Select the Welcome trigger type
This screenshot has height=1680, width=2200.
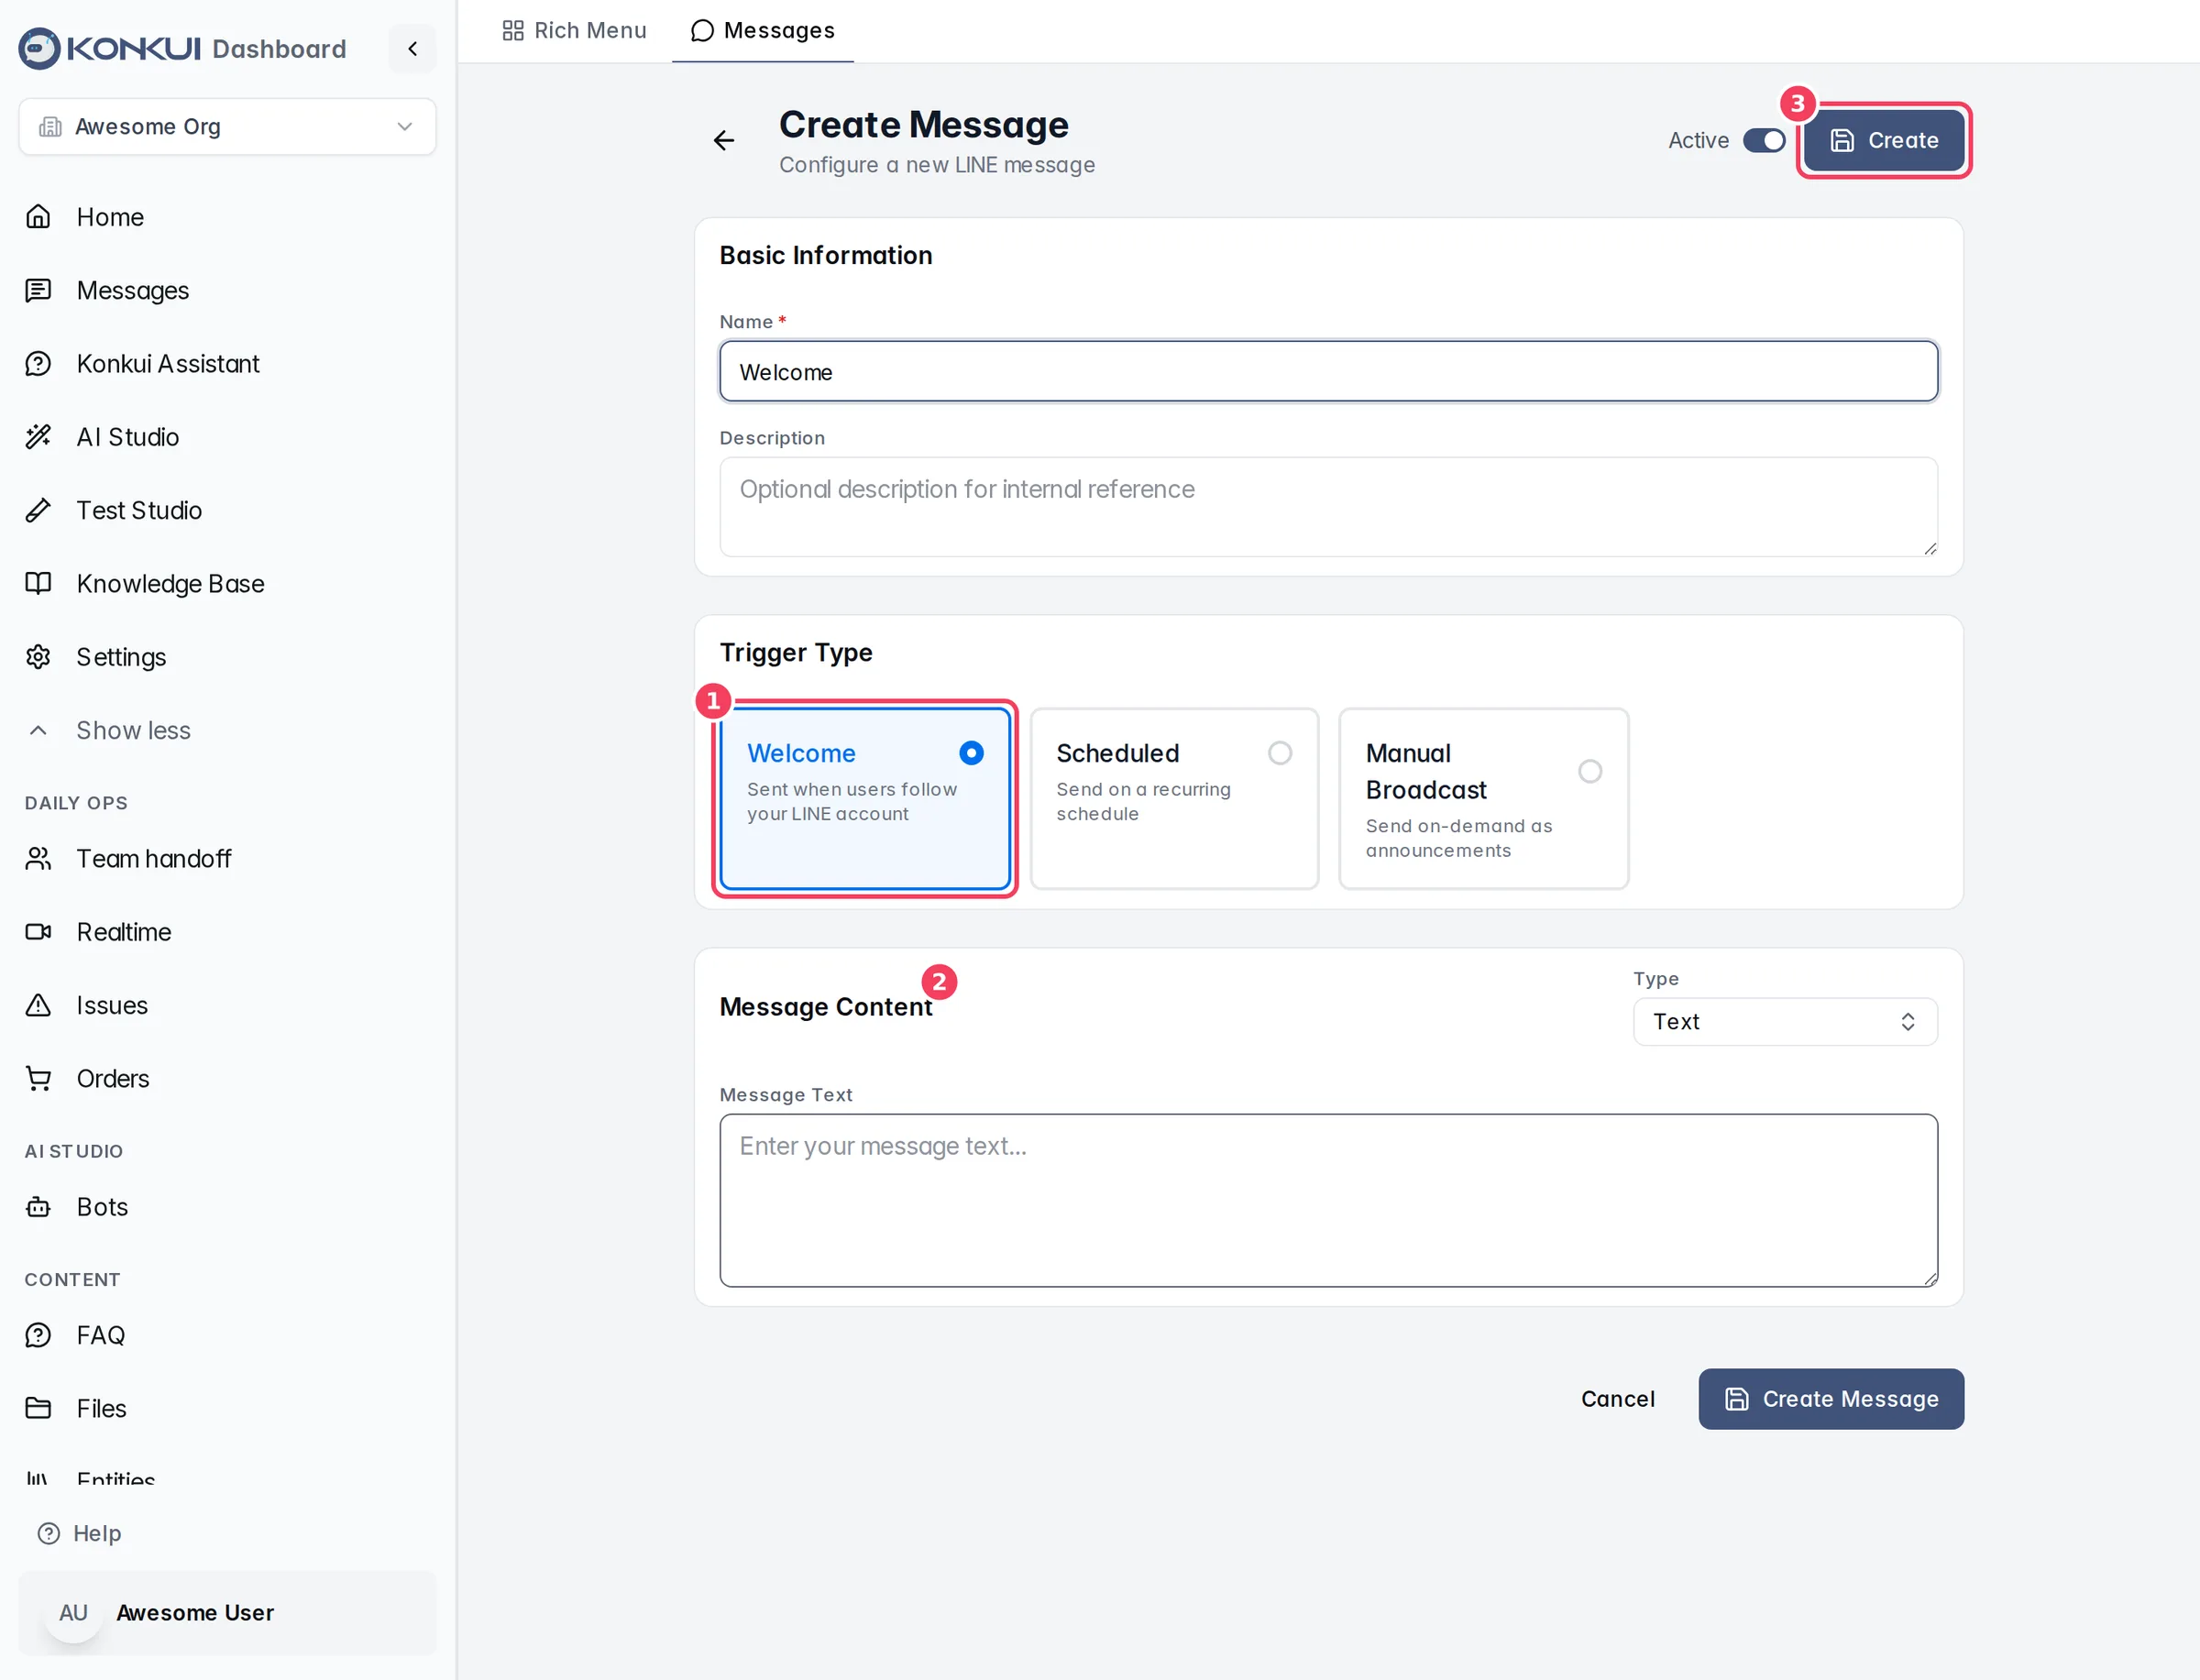865,798
